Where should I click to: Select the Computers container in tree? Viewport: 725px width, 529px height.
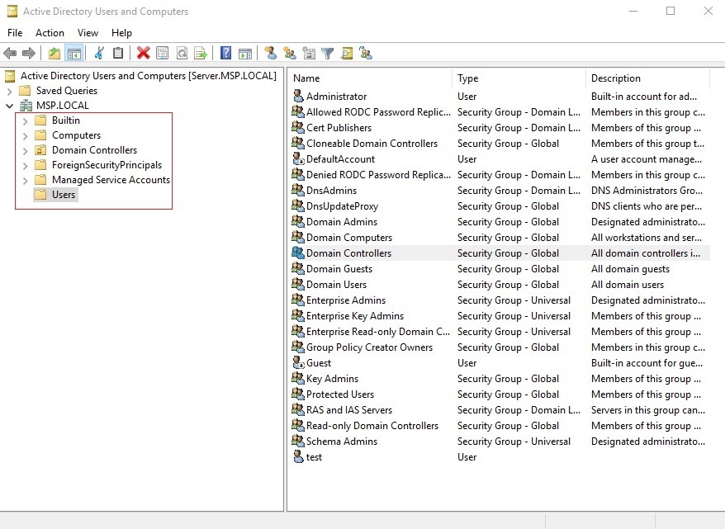pyautogui.click(x=76, y=135)
